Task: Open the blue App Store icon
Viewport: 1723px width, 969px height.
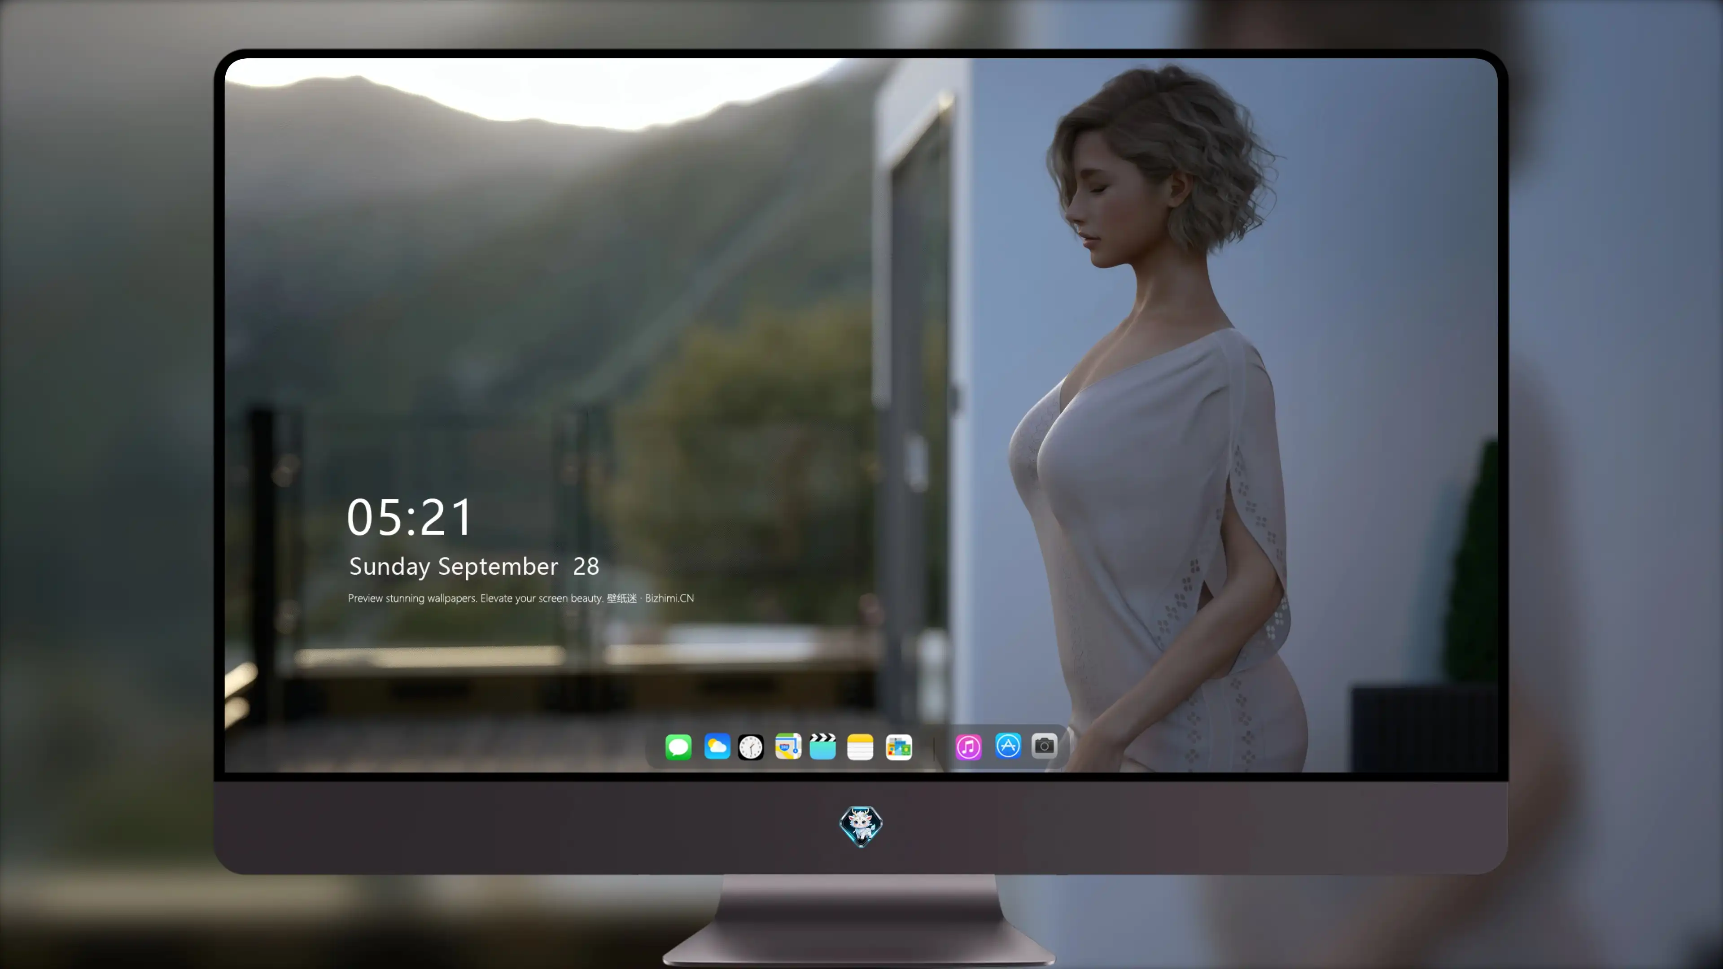Action: coord(1008,746)
